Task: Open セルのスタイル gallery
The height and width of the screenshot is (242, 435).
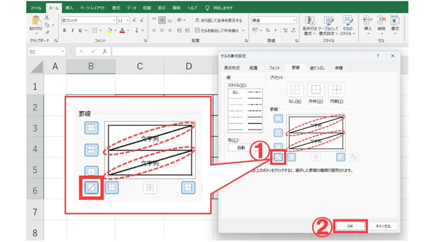Action: click(347, 26)
